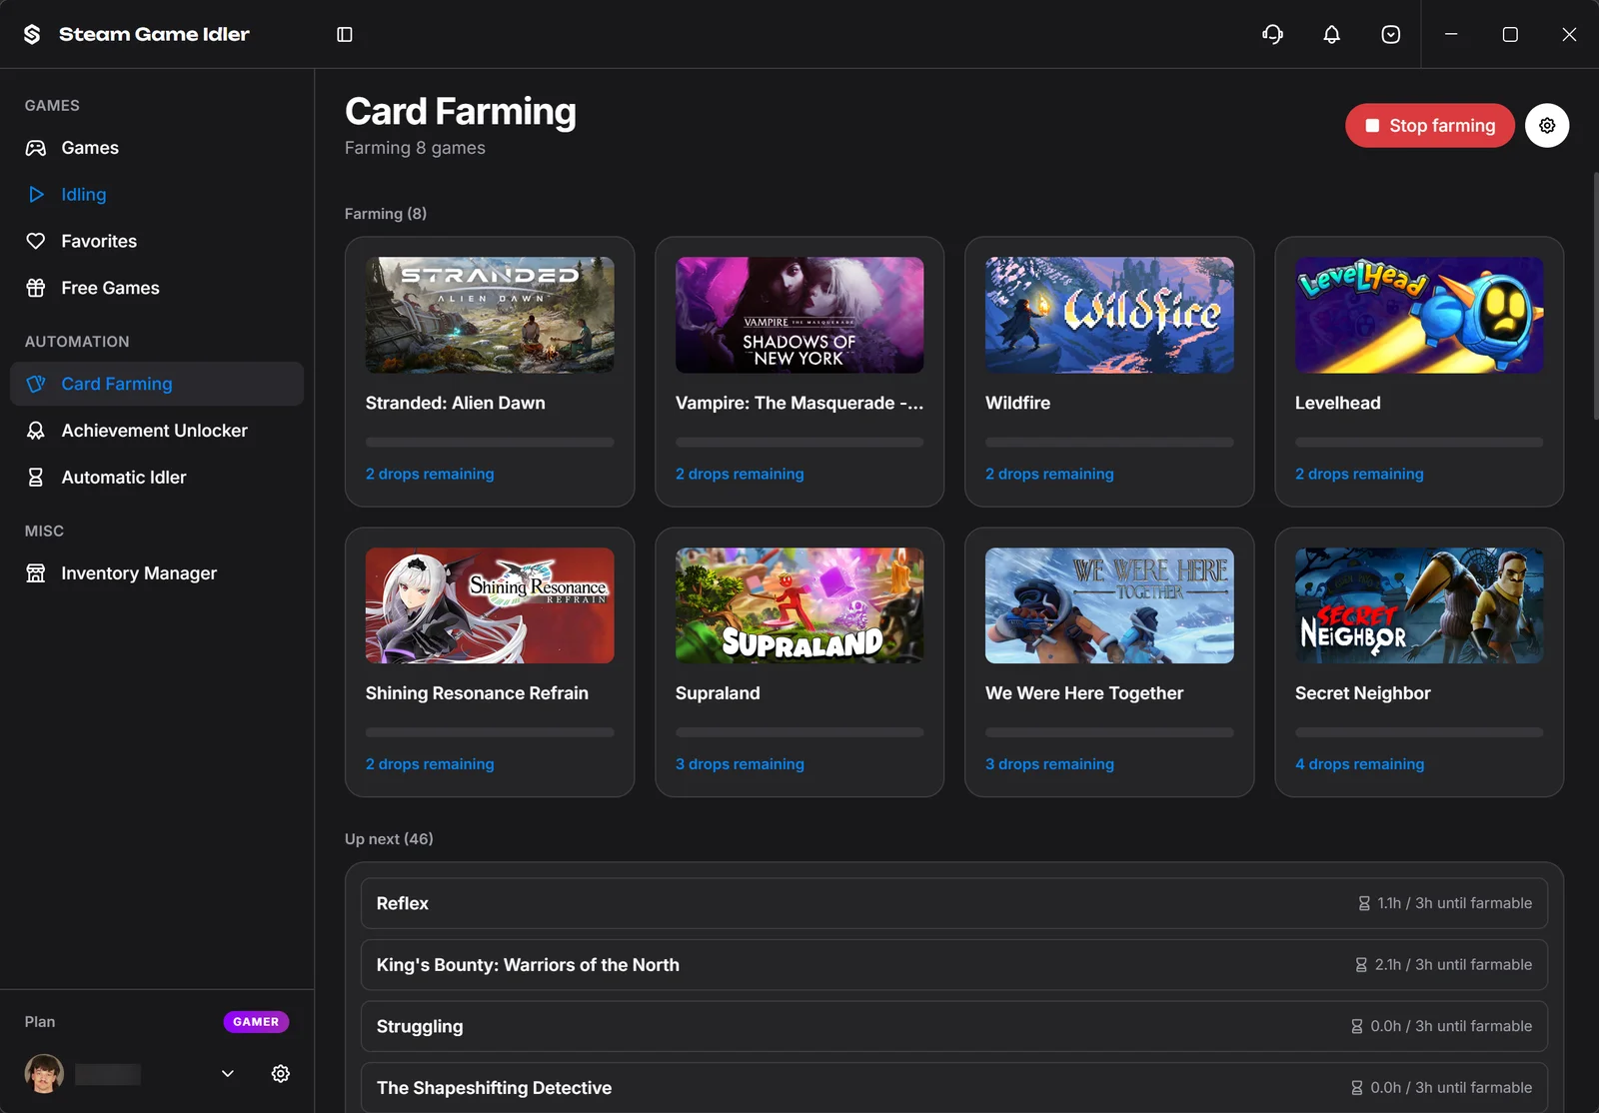Select The Shapeshifting Detective row
The image size is (1599, 1113).
click(954, 1087)
